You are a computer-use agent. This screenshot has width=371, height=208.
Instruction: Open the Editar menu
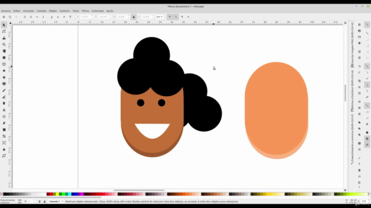17,11
